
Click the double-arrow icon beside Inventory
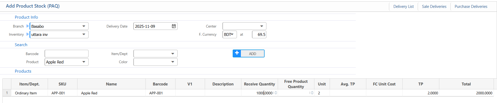click(x=27, y=34)
